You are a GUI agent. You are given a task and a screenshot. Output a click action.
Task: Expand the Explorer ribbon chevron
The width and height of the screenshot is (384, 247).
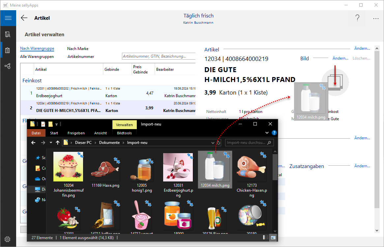267,133
